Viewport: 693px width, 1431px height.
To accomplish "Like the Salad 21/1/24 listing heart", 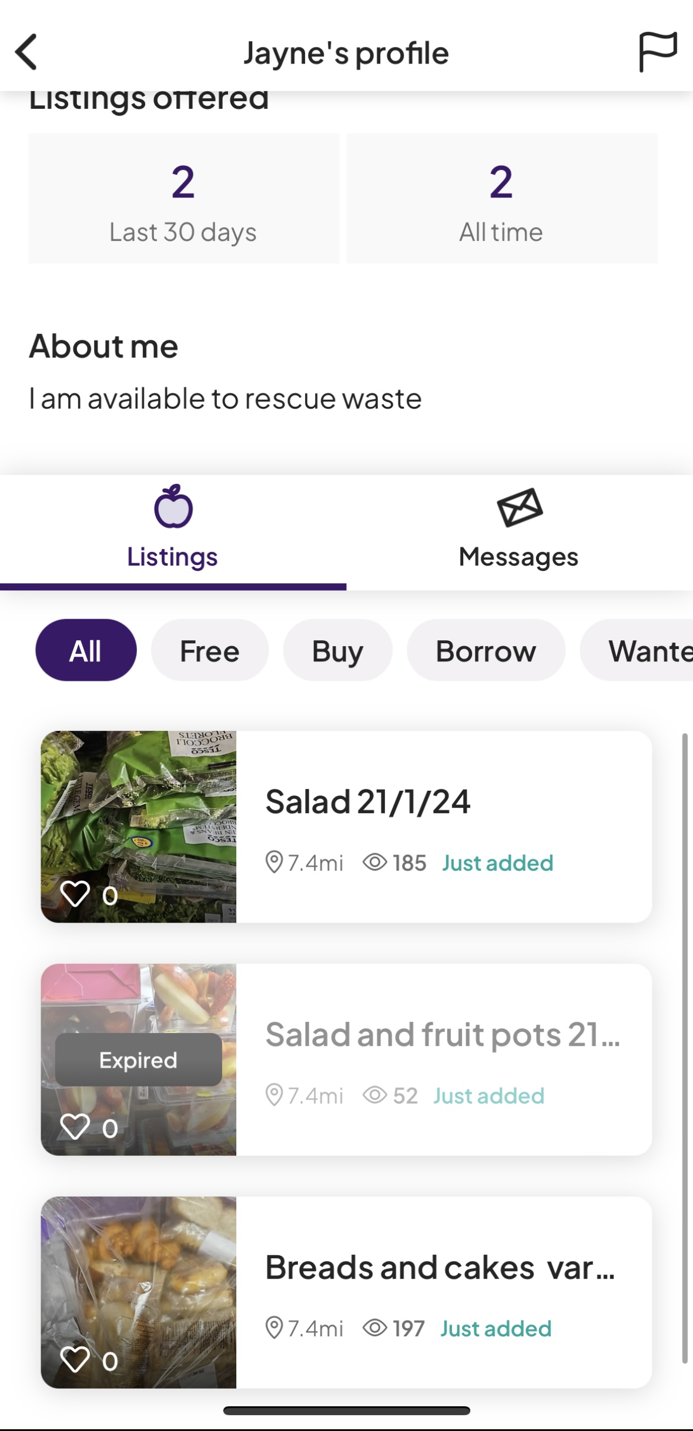I will click(75, 894).
